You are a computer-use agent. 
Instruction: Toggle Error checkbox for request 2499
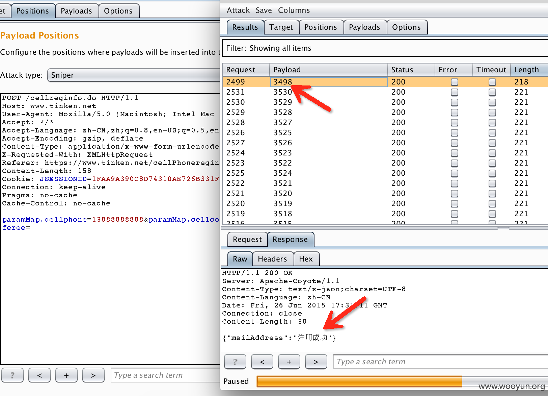pyautogui.click(x=455, y=82)
